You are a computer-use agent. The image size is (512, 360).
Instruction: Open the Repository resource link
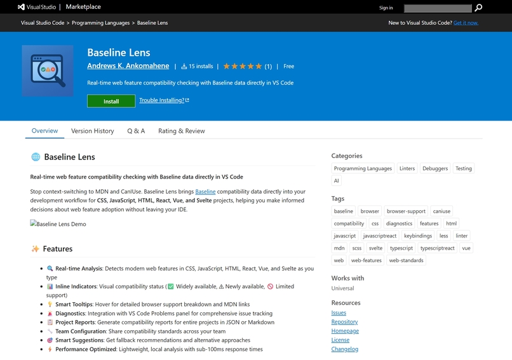point(344,322)
